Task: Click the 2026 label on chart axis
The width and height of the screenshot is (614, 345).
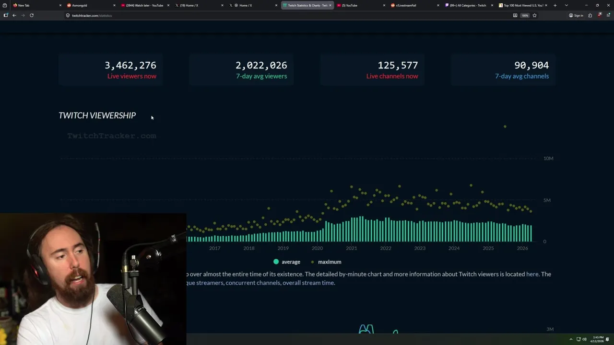Action: click(x=522, y=248)
